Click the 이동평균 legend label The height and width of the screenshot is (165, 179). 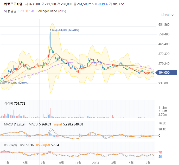pos(10,11)
